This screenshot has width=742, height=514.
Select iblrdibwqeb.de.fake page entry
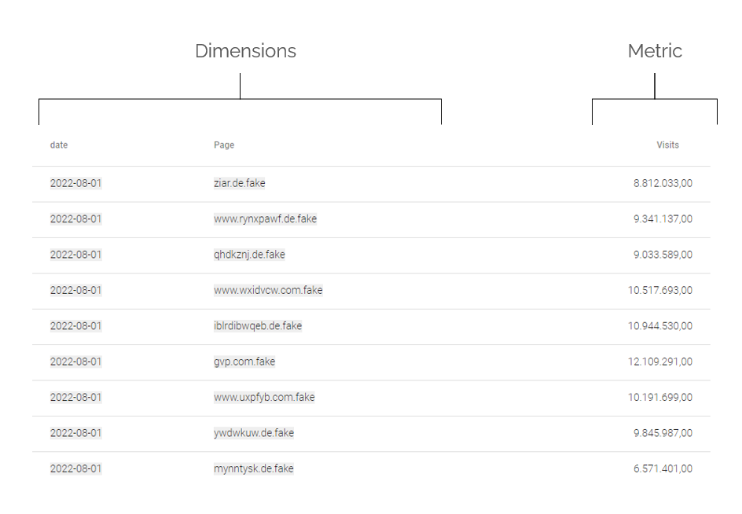[258, 326]
